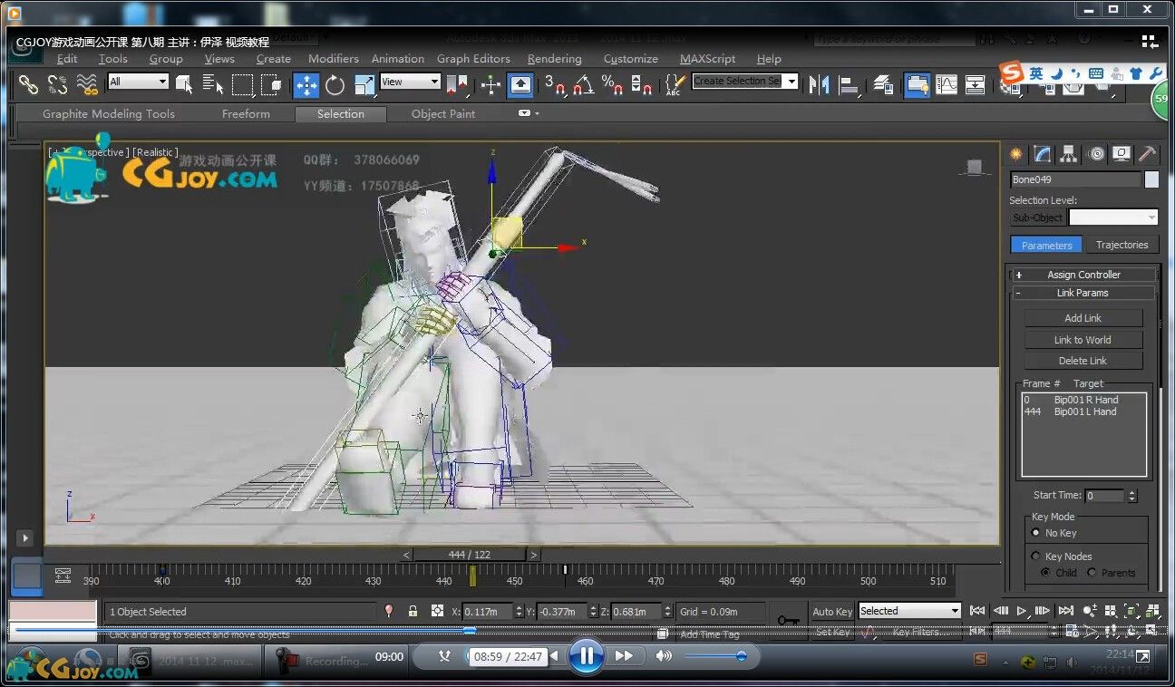This screenshot has height=687, width=1175.
Task: Open the Modifiers menu
Action: coord(334,59)
